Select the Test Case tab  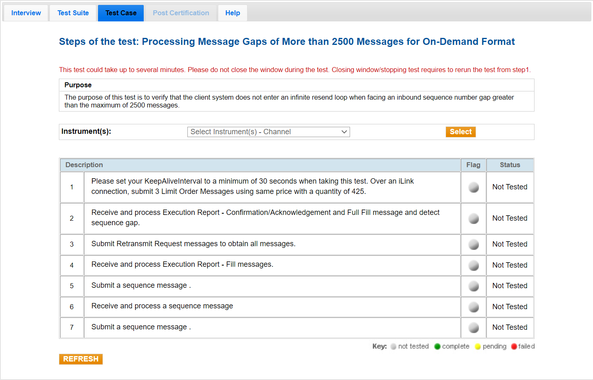[x=121, y=13]
